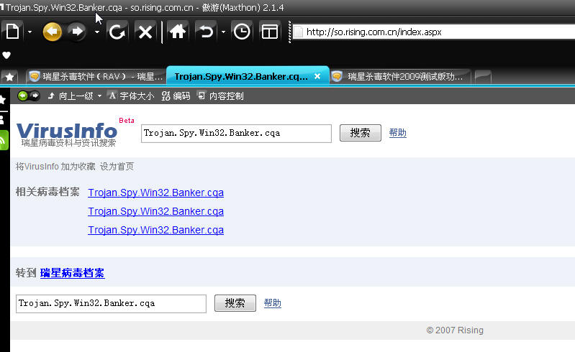The image size is (575, 352).
Task: Close the Trojan.Spy.Win32.Banker tab
Action: point(317,76)
